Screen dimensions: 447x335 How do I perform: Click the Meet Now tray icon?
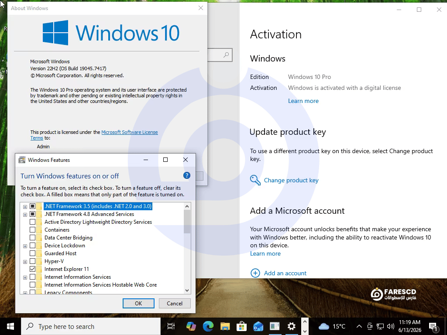[370, 326]
